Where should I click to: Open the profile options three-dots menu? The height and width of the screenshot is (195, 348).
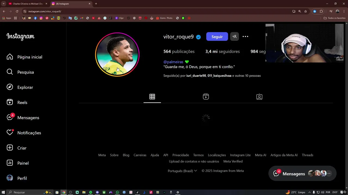[x=245, y=37]
